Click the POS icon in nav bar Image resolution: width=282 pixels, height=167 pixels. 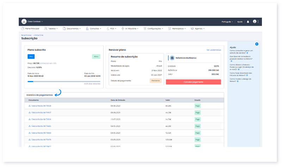click(x=108, y=29)
